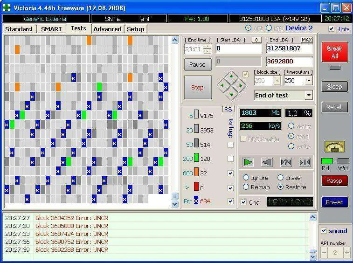Viewport: 353px width, 263px height.
Task: Click the 20 ms gray block swatch
Action: [x=196, y=129]
